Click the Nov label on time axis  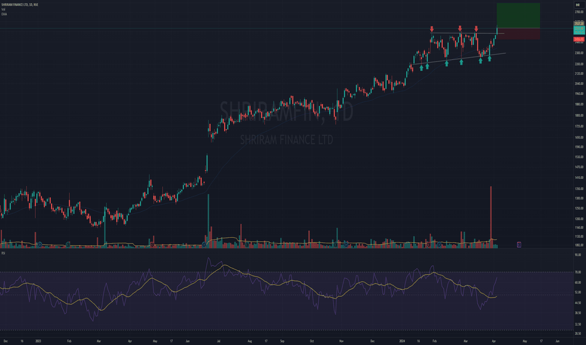pyautogui.click(x=341, y=341)
